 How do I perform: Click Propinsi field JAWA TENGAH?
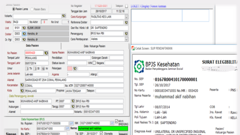click(x=76, y=91)
